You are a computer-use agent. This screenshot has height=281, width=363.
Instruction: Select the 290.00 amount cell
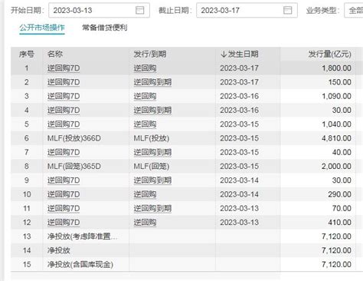click(340, 194)
